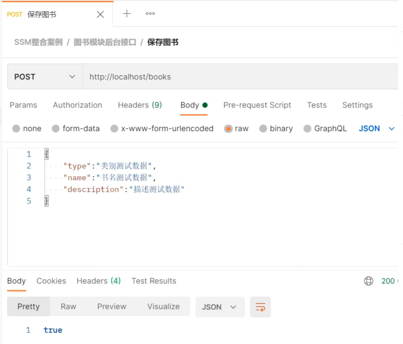Viewport: 403px width, 344px height.
Task: Open the Tests tab
Action: point(316,105)
